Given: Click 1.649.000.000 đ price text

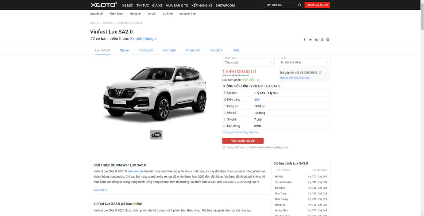Looking at the screenshot, I should coord(239,71).
